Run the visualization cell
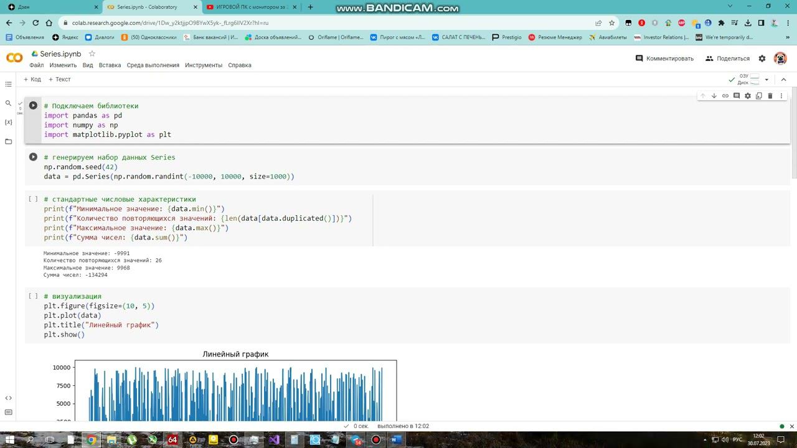Image resolution: width=797 pixels, height=448 pixels. tap(33, 296)
